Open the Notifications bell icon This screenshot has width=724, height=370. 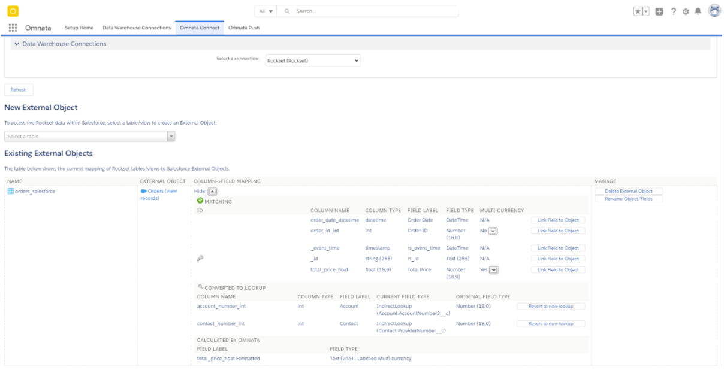pyautogui.click(x=699, y=11)
